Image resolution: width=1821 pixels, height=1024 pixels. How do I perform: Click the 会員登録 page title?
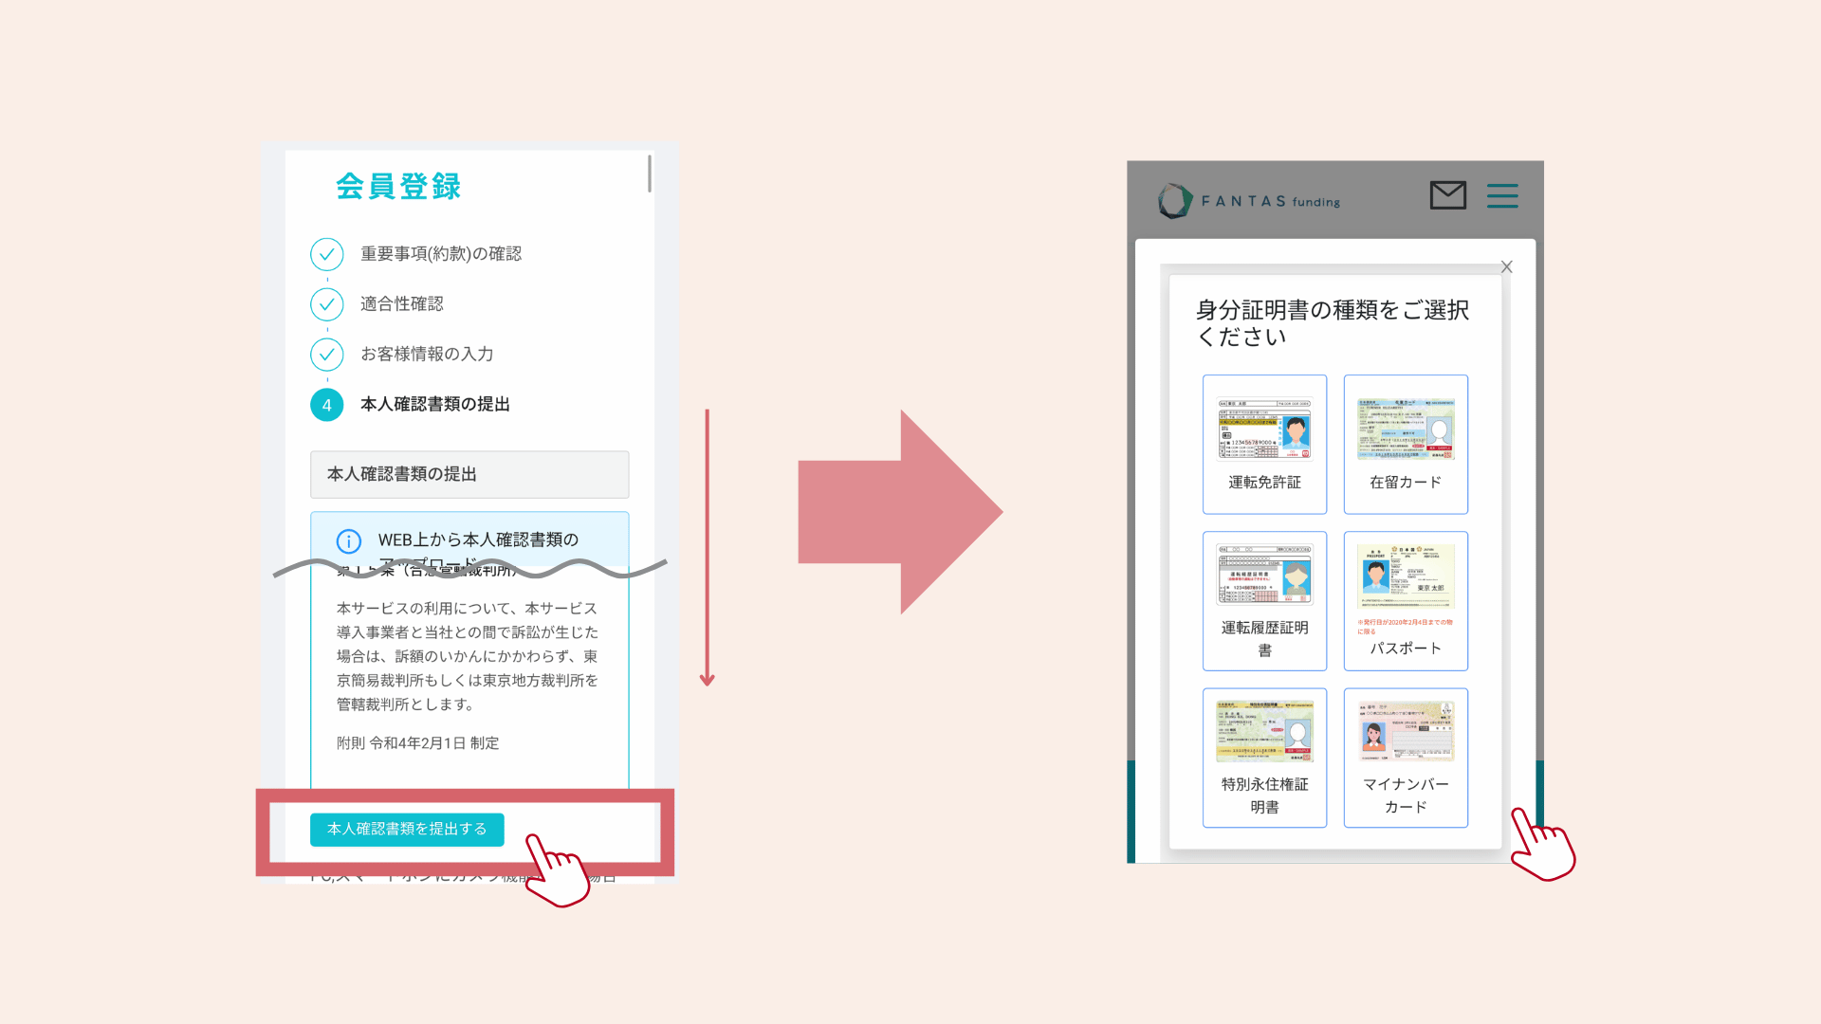(398, 186)
